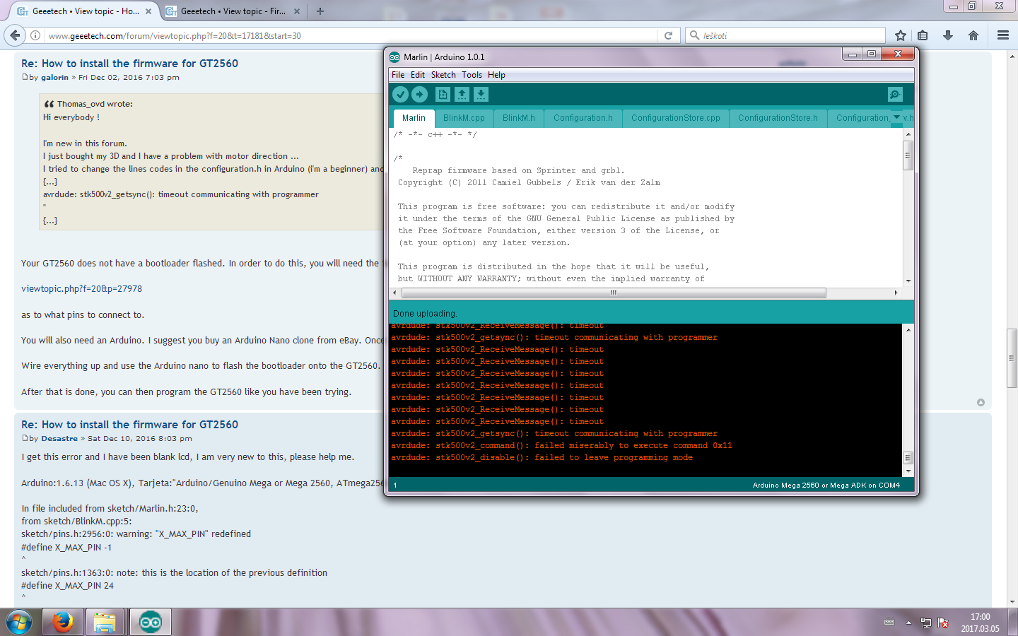Open the Serial Monitor magnifier icon
Screen dimensions: 1018x636
tap(895, 94)
